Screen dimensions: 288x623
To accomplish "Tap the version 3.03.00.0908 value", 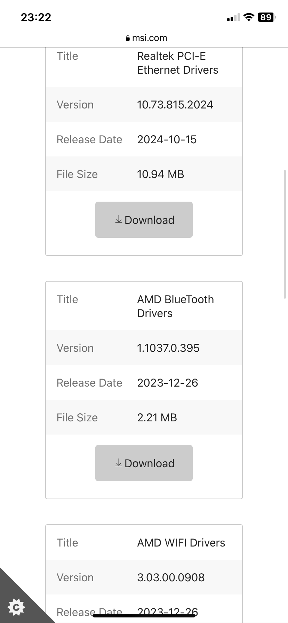I will (x=171, y=577).
